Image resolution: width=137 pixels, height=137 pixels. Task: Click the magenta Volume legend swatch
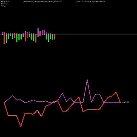(2, 3)
